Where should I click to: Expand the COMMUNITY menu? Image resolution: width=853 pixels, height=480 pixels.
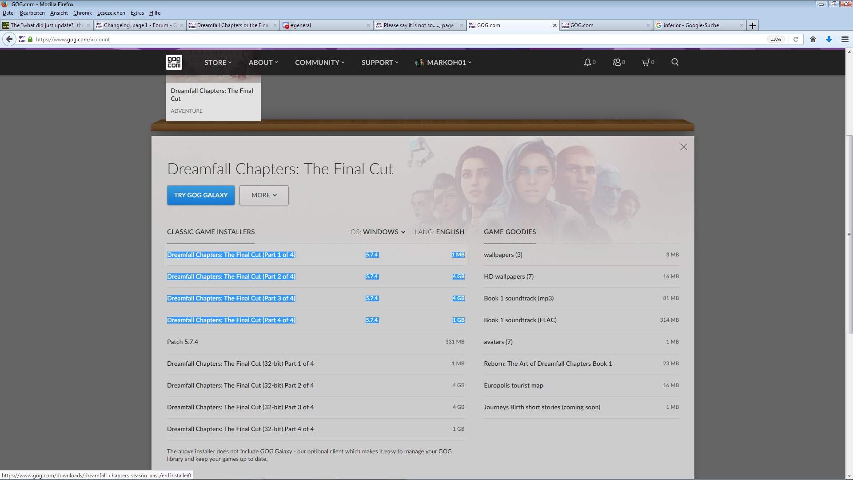(320, 62)
